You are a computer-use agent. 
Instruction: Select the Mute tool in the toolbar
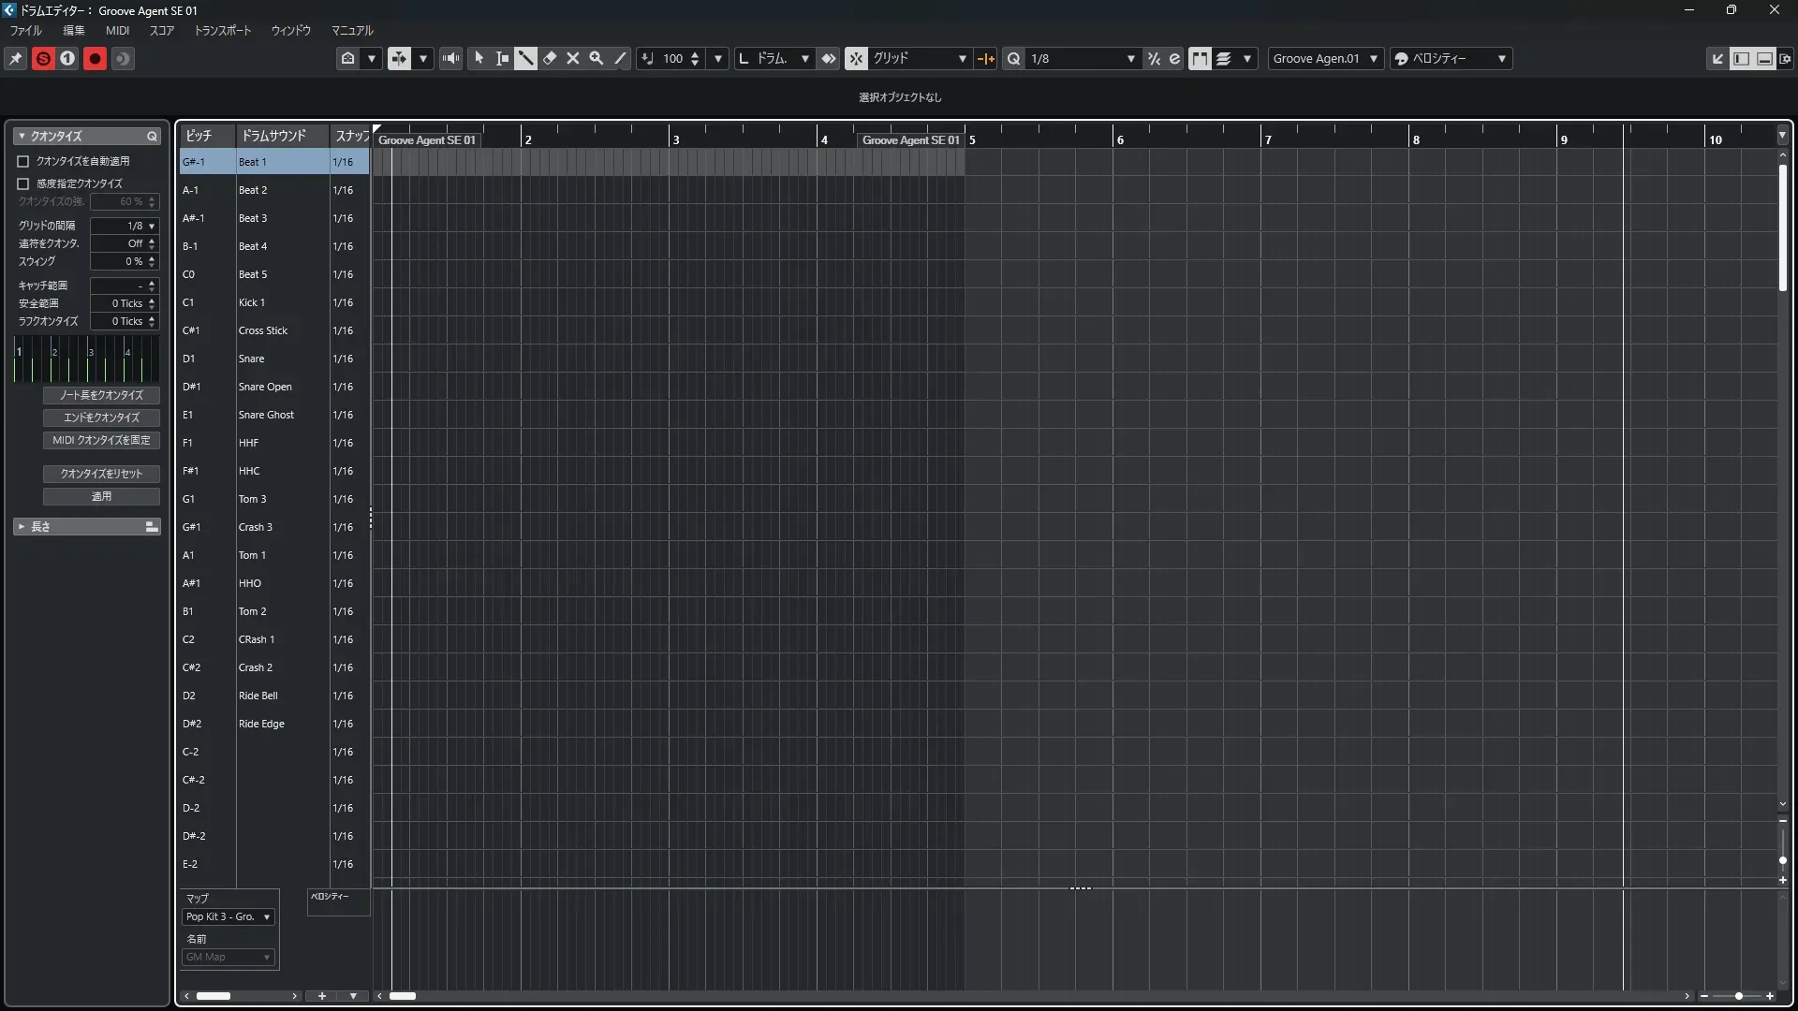point(573,58)
